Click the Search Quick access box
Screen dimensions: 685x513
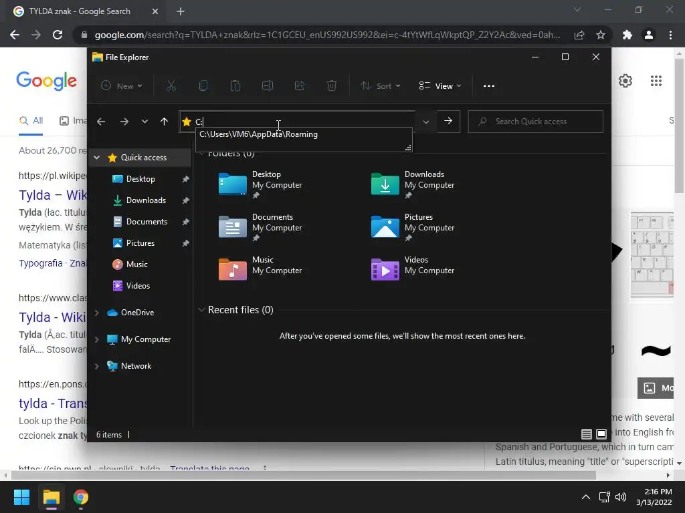pyautogui.click(x=536, y=122)
